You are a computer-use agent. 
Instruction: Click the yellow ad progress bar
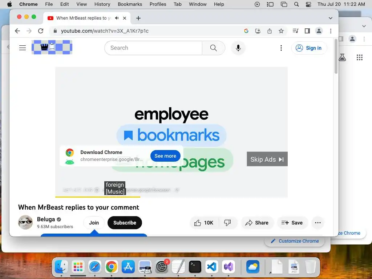click(98, 197)
